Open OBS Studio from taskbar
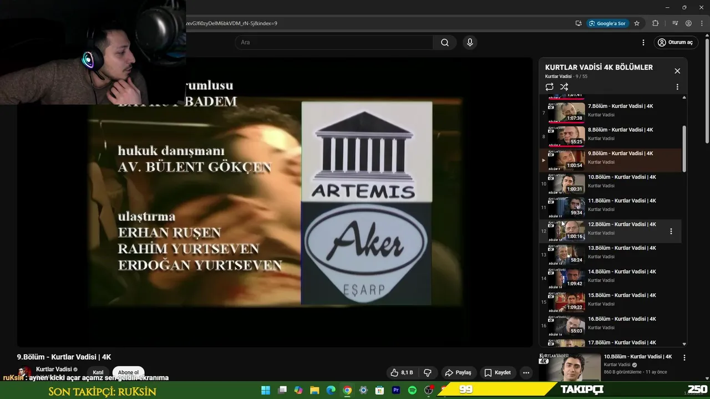The height and width of the screenshot is (399, 710). tap(428, 390)
